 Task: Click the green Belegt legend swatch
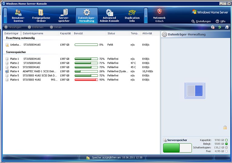(x=226, y=144)
